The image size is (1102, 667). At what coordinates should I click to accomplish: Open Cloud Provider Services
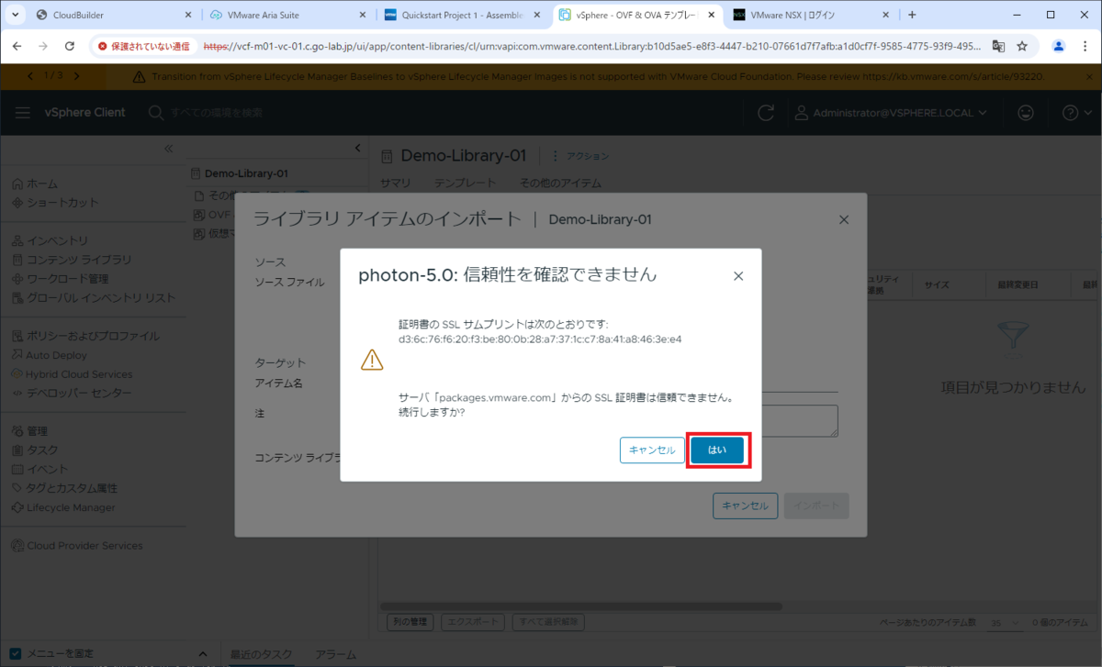click(84, 546)
